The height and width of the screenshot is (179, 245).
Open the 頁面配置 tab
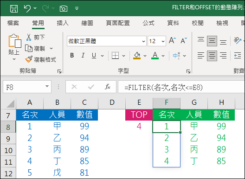[118, 23]
